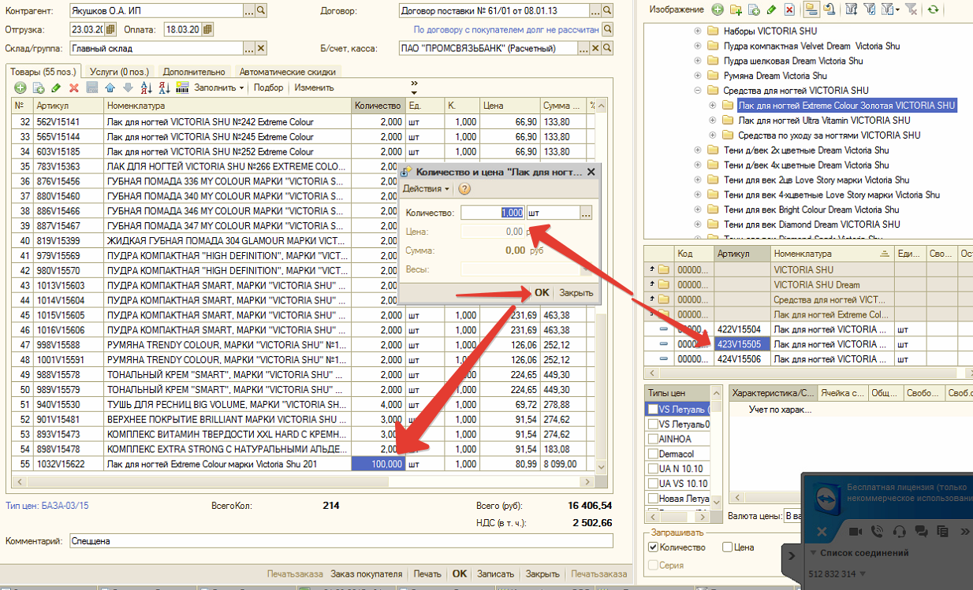Sort goods rows ascending with the A-Z icon
Viewport: 973px width, 590px height.
[x=146, y=87]
